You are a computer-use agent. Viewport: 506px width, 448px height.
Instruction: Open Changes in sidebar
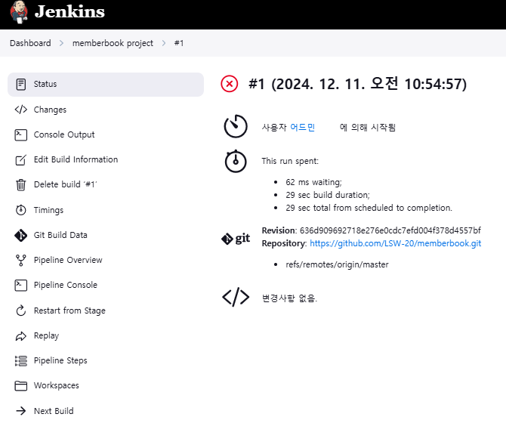[50, 110]
